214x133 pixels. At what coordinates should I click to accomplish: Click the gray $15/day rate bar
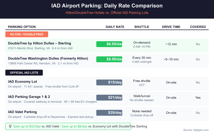pyautogui.click(x=109, y=82)
